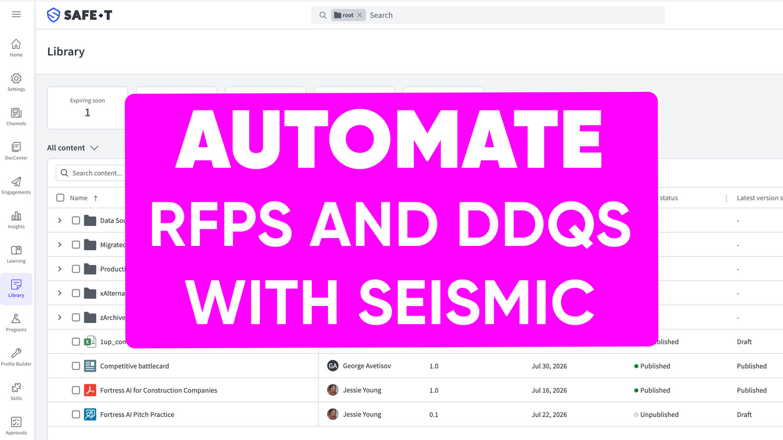The width and height of the screenshot is (783, 440).
Task: Click the Jul 16, 2026 date
Action: point(549,390)
